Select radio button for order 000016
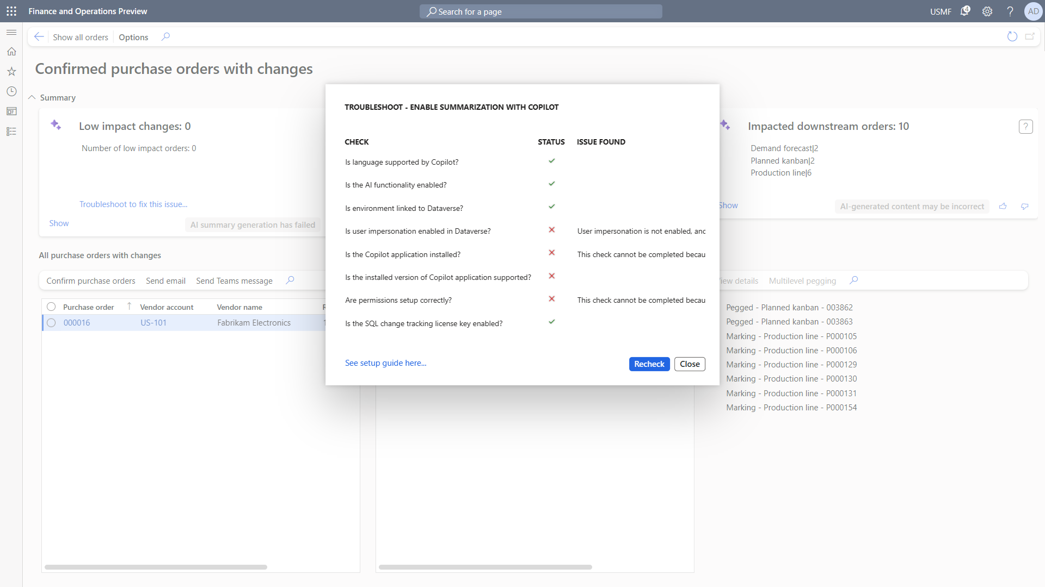1045x587 pixels. 51,323
